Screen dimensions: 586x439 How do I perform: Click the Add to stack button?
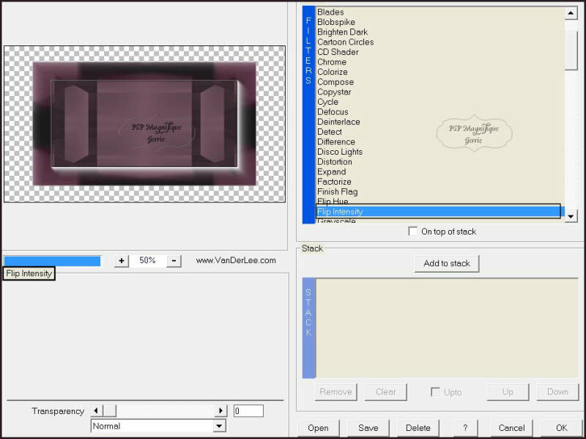point(447,263)
